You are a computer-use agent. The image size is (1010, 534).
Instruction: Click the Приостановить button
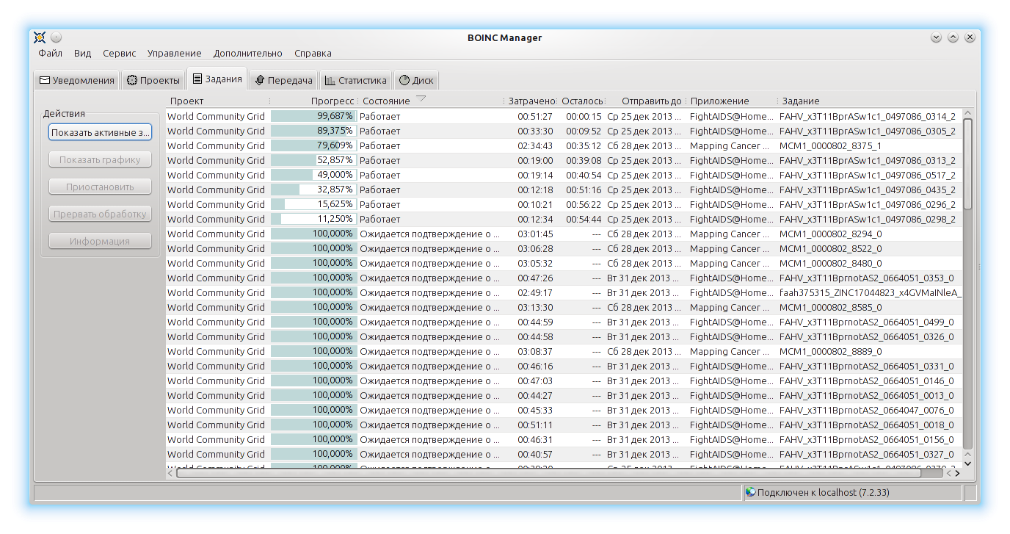[100, 187]
